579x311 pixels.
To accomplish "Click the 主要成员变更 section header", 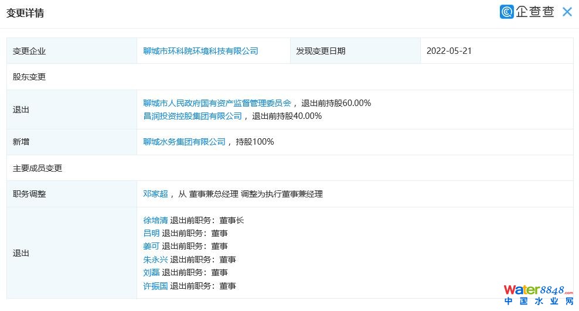I will [38, 168].
